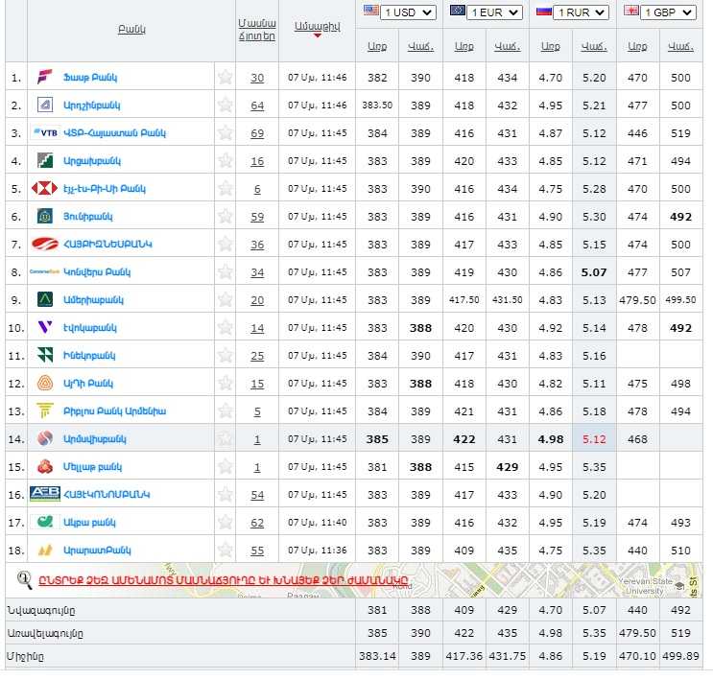Sort by the Բանկ column header
The image size is (713, 680).
[x=131, y=29]
